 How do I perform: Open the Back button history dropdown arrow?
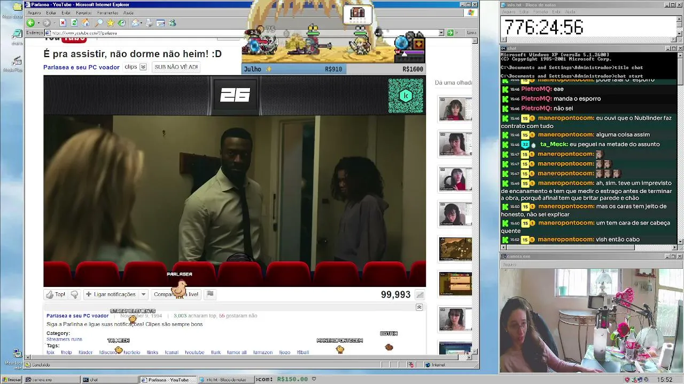coord(37,23)
